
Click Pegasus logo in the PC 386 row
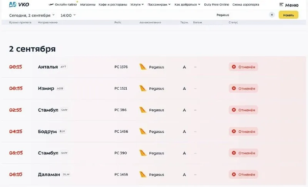click(143, 110)
